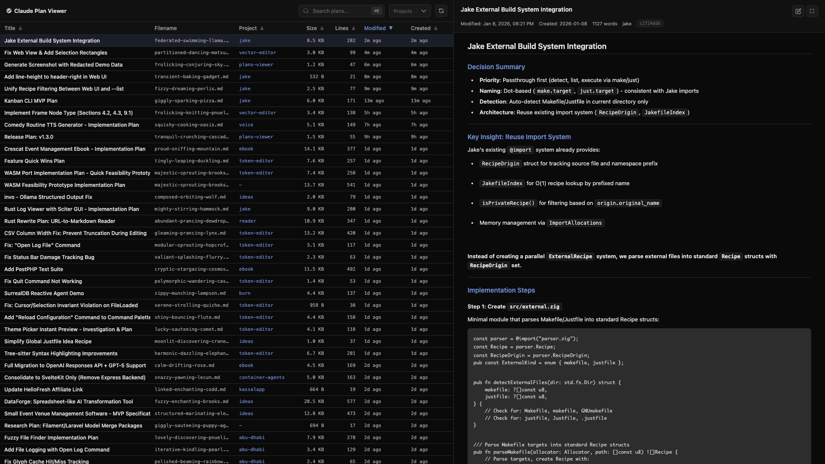Click the ⌘K shortcut badge in search bar

click(x=376, y=11)
